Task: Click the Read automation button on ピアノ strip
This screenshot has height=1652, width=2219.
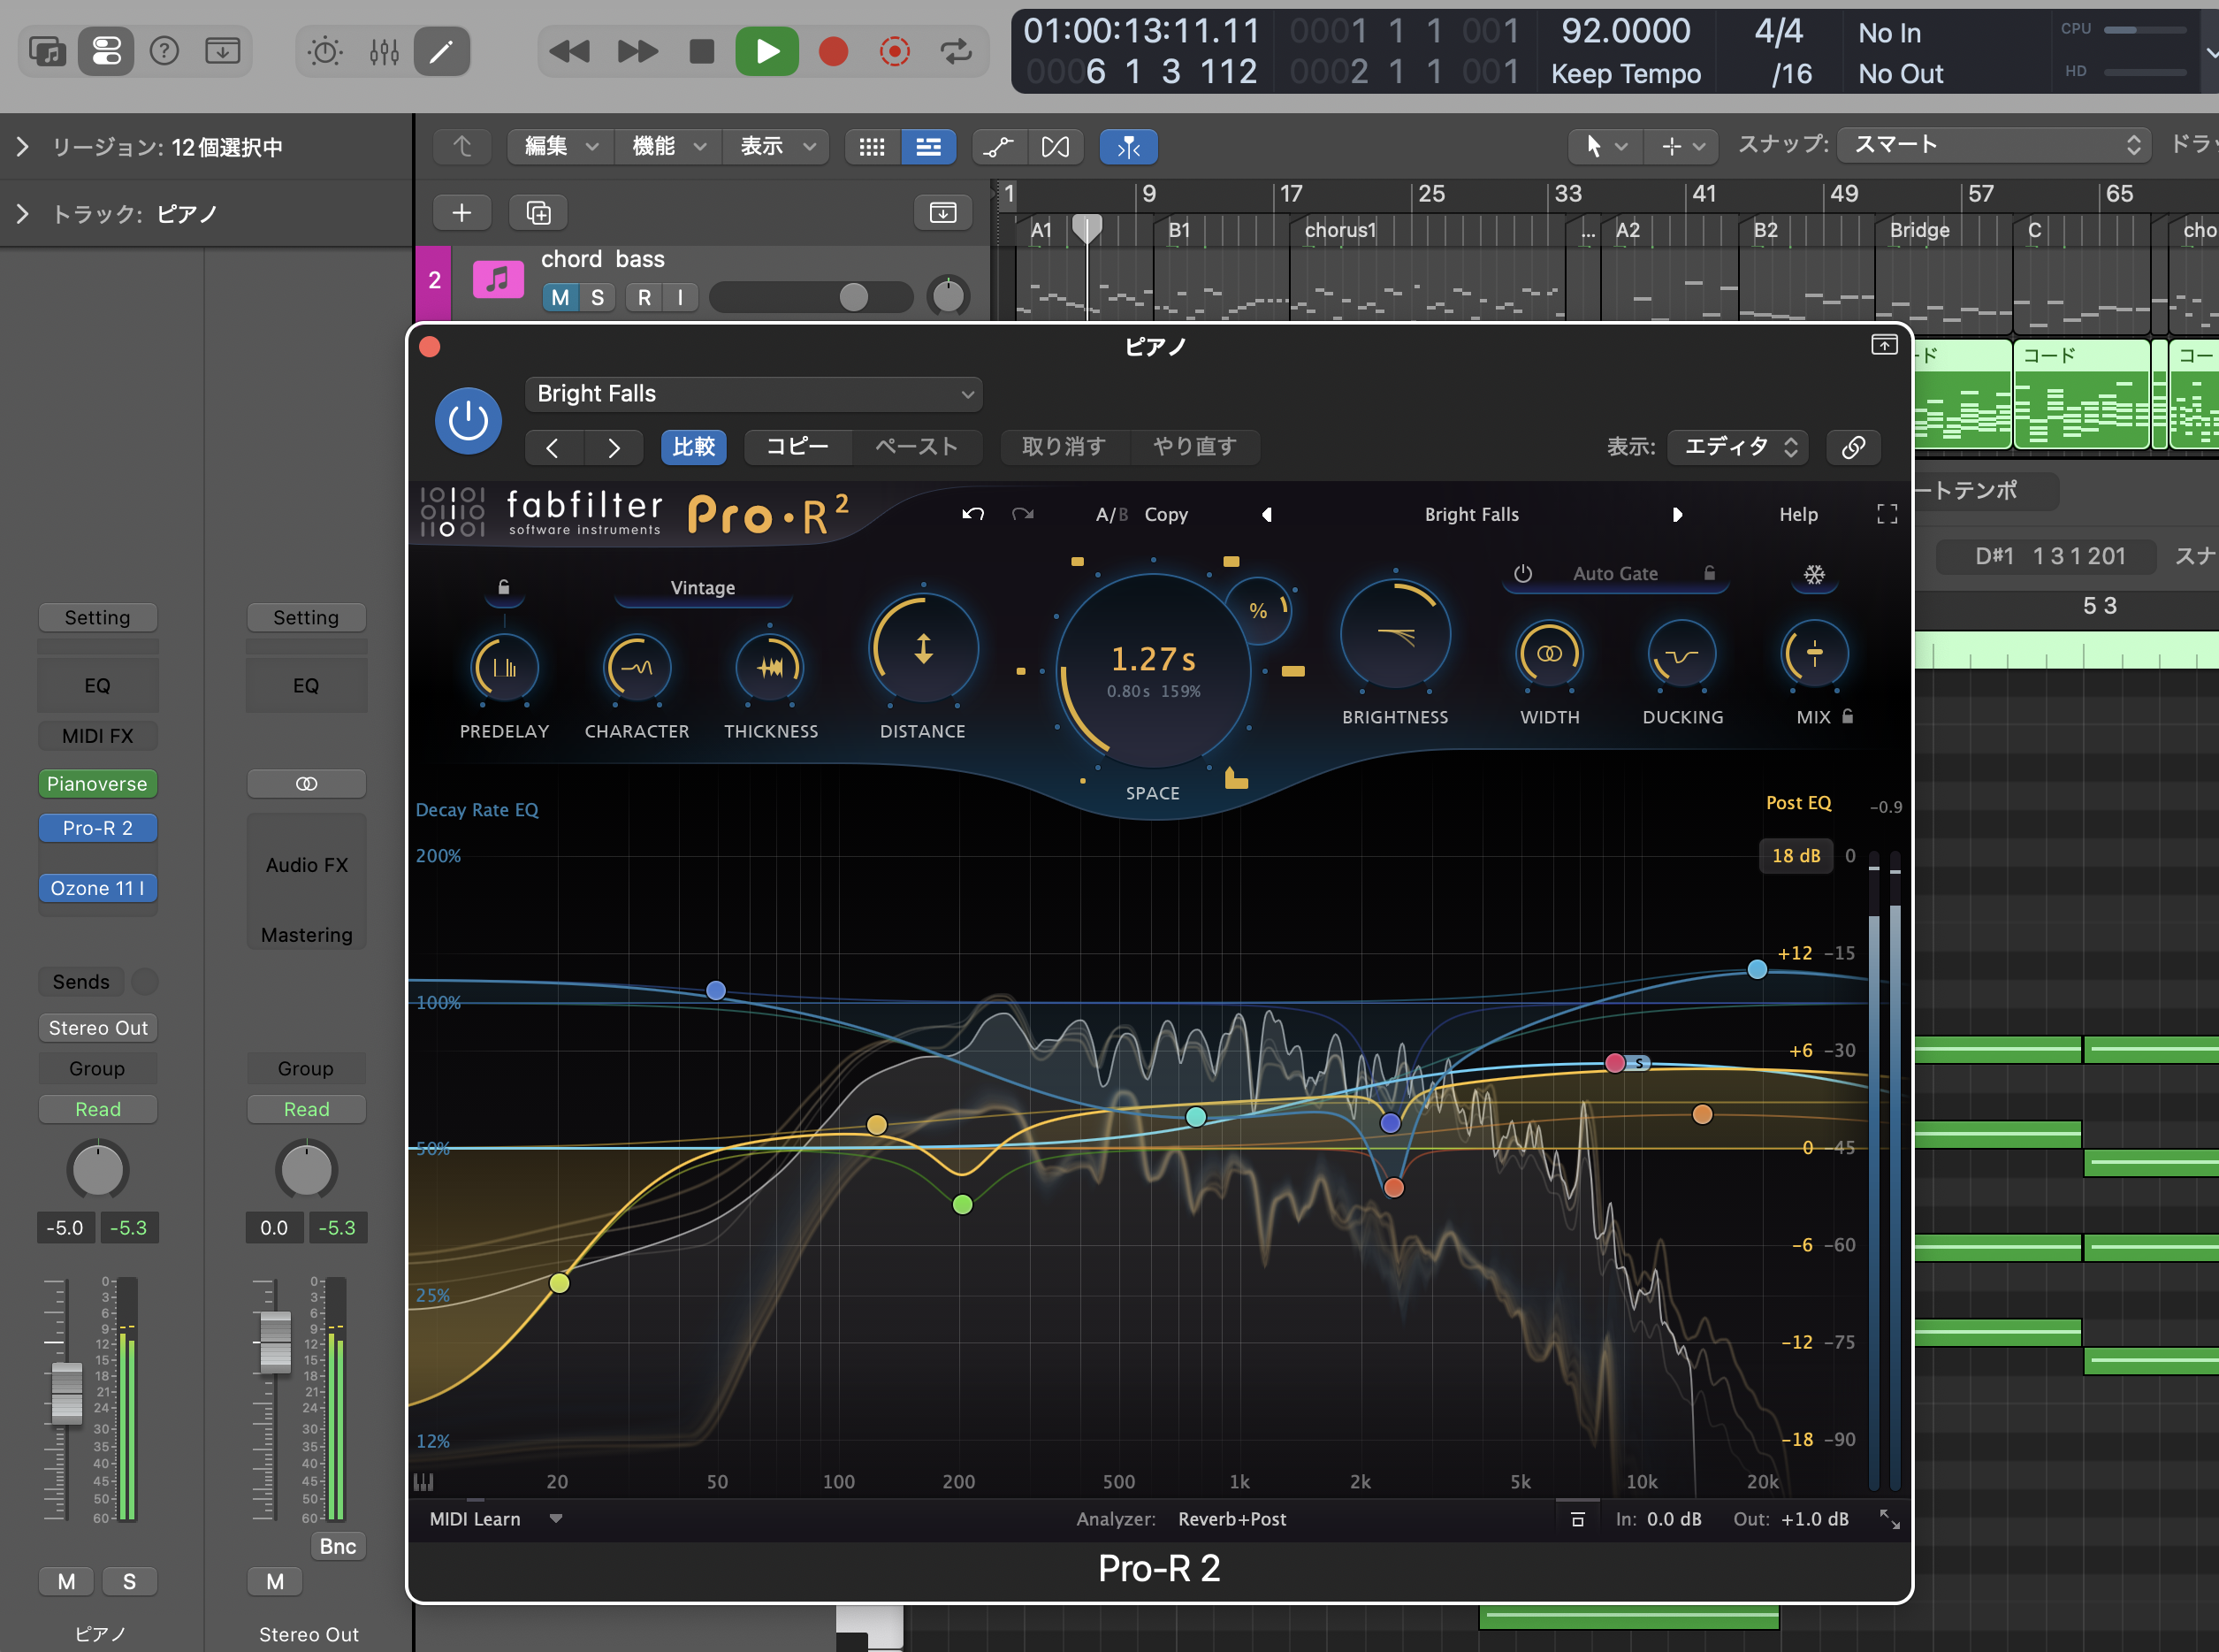Action: pyautogui.click(x=98, y=1109)
